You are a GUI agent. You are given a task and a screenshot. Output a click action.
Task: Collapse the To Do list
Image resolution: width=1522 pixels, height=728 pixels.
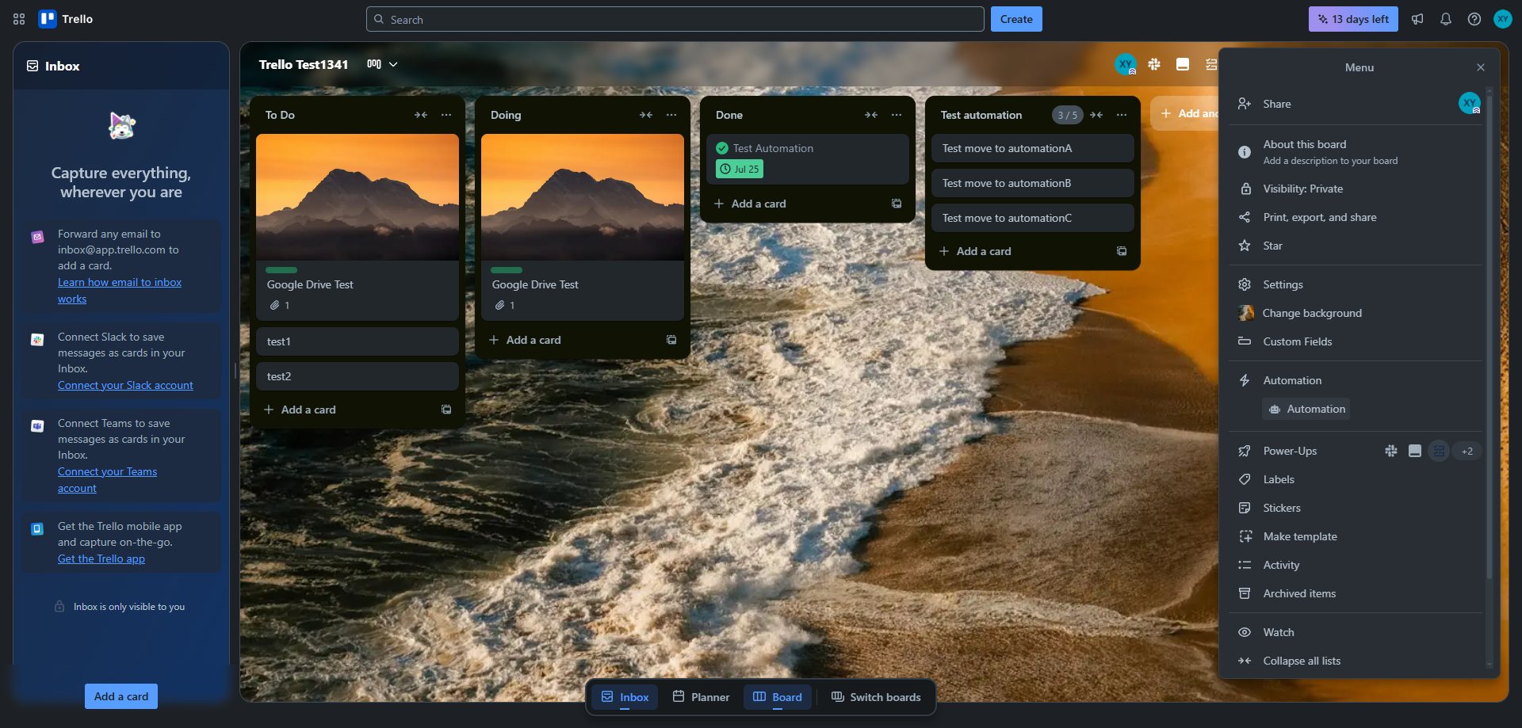[421, 115]
